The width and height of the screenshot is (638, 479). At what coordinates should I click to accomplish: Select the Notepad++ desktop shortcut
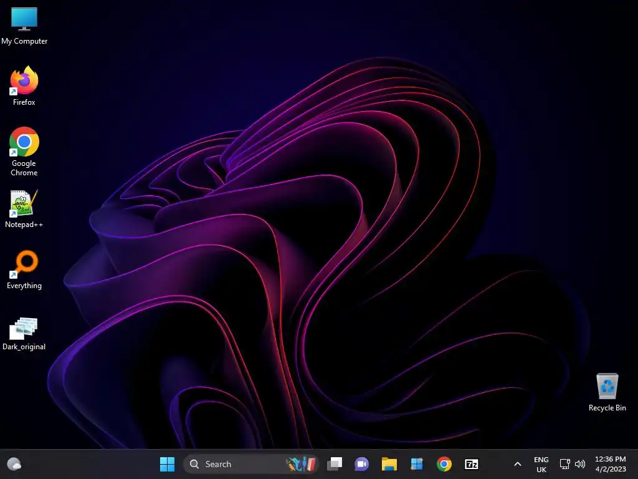point(24,208)
